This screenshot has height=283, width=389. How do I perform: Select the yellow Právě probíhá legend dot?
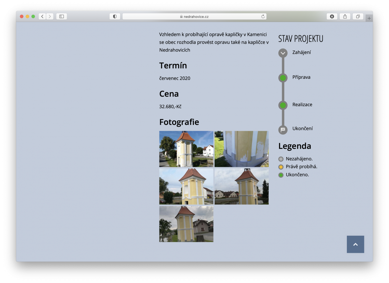click(281, 167)
